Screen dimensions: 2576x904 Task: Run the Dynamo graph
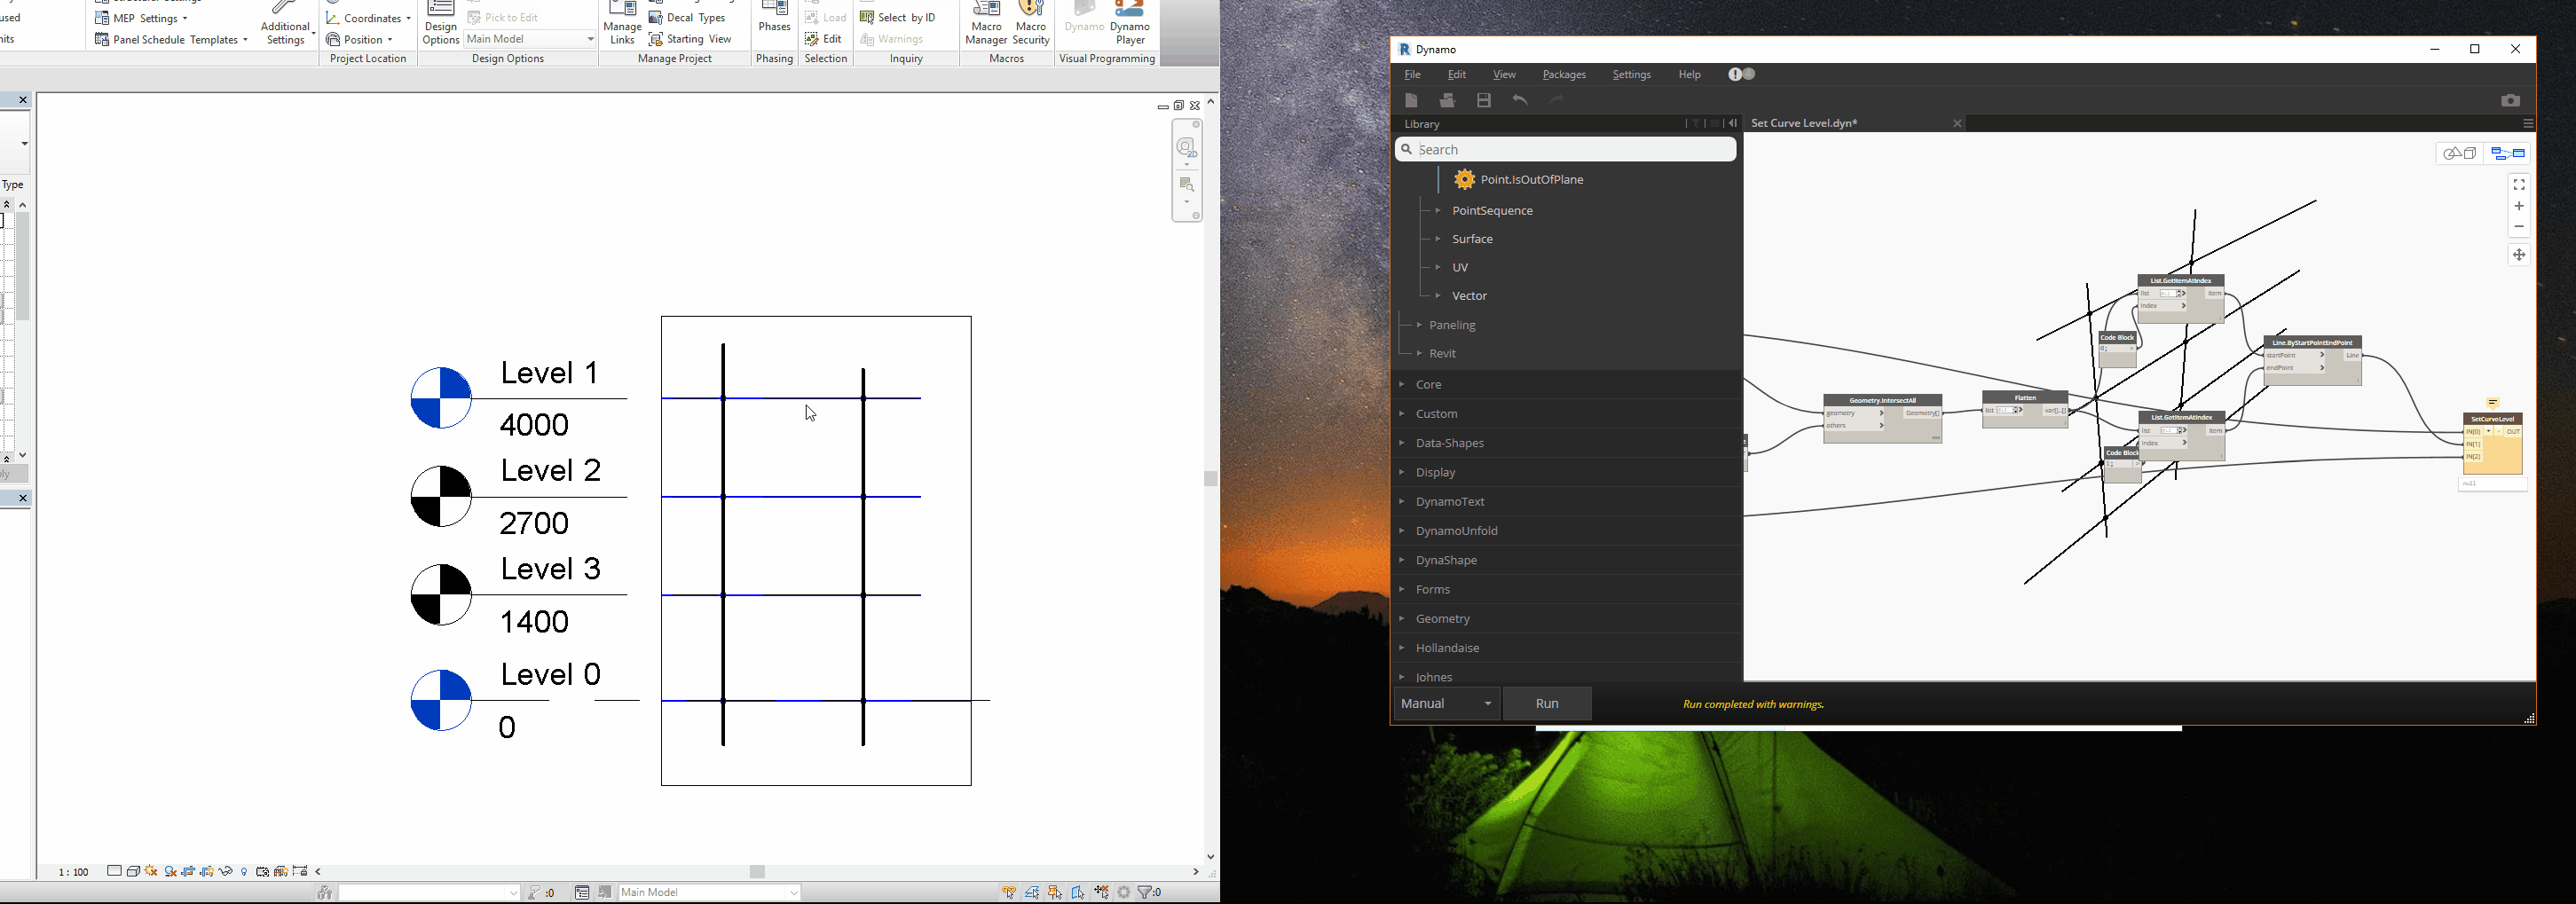(1547, 704)
